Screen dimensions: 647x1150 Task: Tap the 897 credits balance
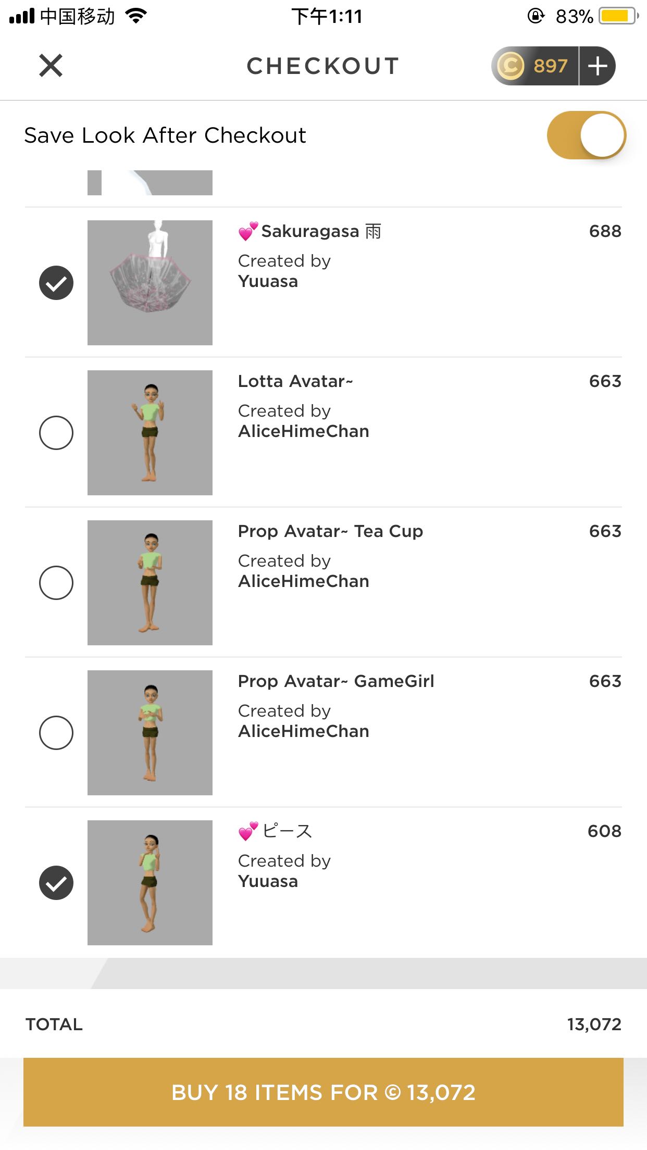pos(550,66)
